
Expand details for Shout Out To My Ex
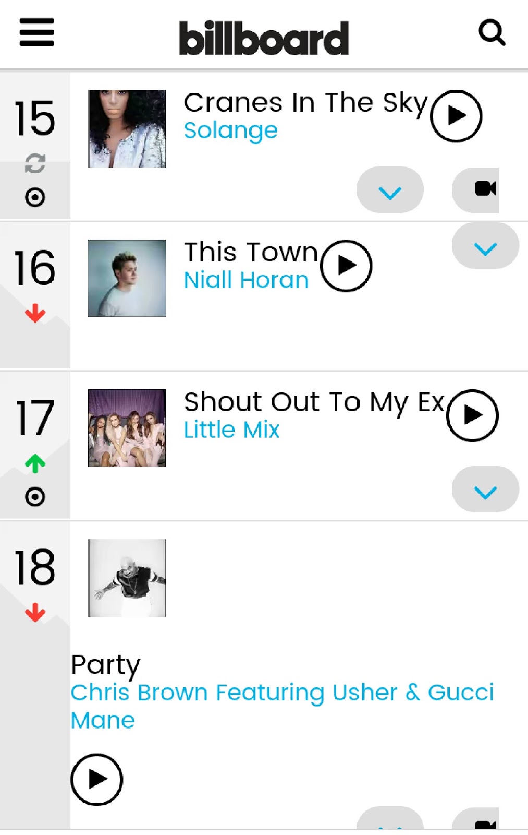[484, 489]
